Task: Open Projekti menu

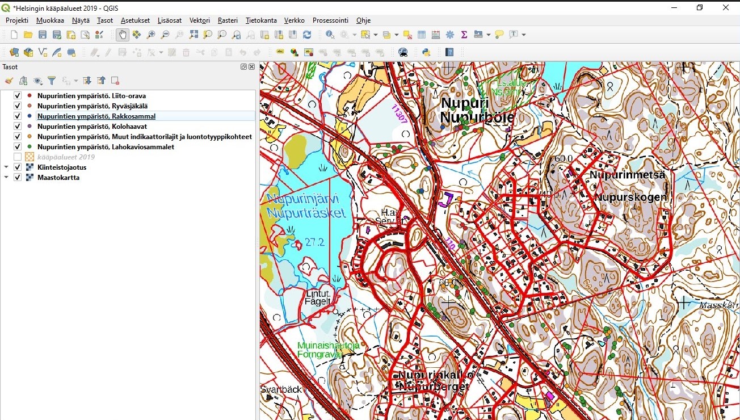Action: (17, 20)
